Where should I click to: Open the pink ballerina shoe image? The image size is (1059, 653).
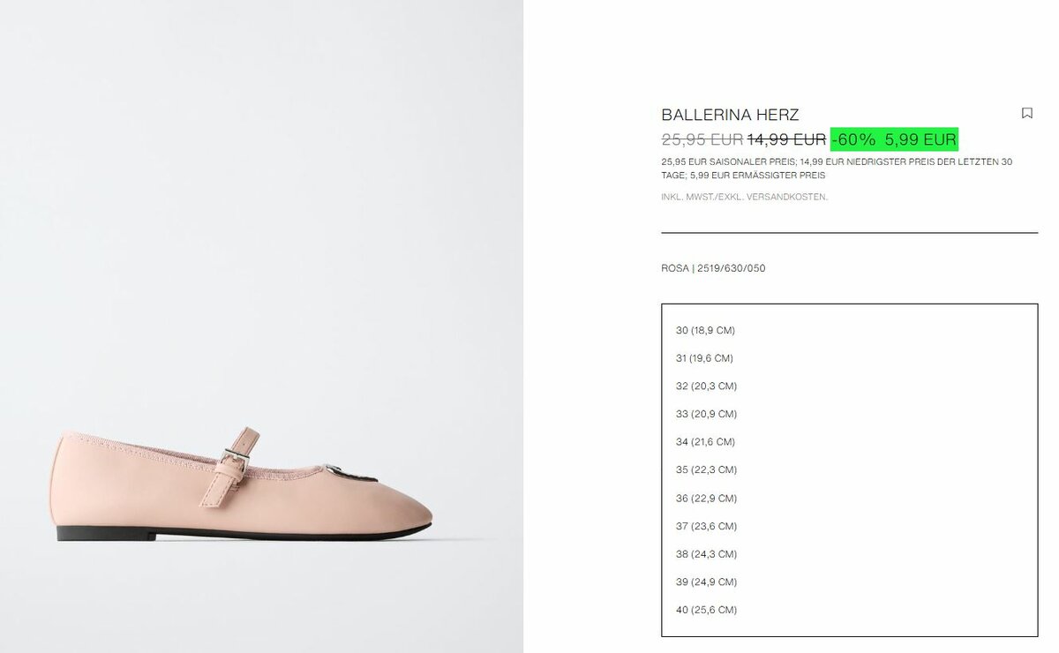244,484
